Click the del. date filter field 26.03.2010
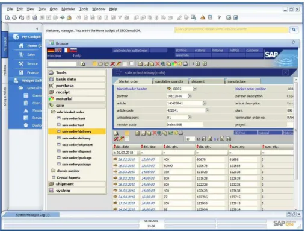This screenshot has height=231, width=305. pyautogui.click(x=126, y=153)
